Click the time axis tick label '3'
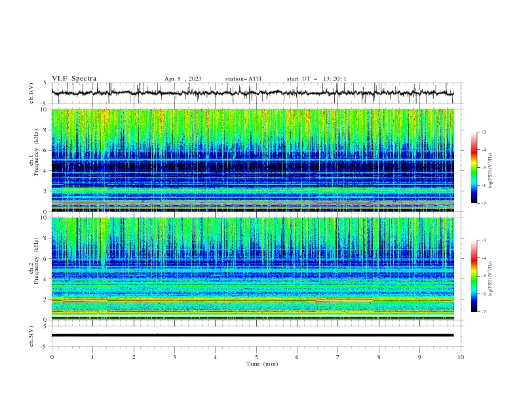Image resolution: width=519 pixels, height=401 pixels. pyautogui.click(x=174, y=357)
